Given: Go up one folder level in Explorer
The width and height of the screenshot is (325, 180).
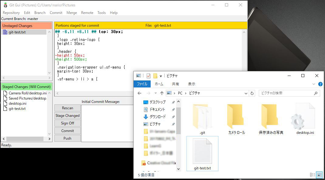Looking at the screenshot, I should [162, 93].
